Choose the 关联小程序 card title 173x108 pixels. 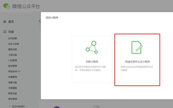coord(92,62)
